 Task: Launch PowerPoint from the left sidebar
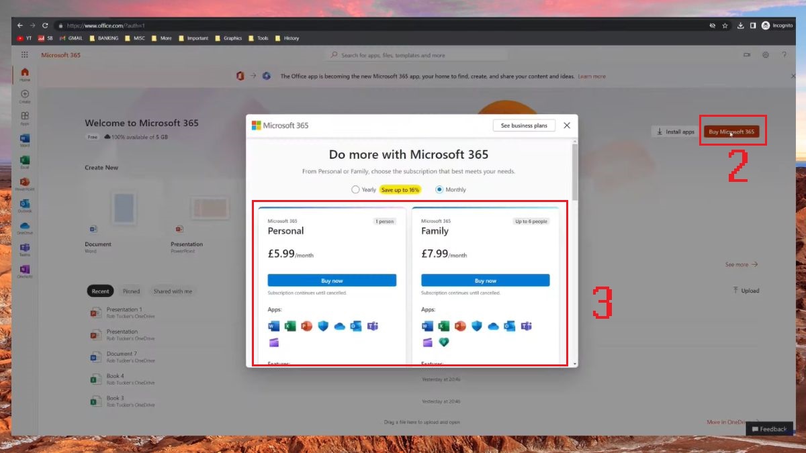(25, 184)
